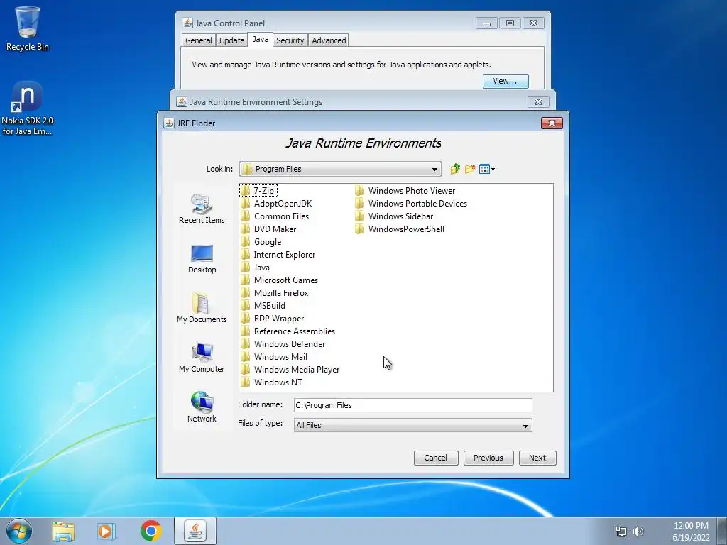This screenshot has height=545, width=727.
Task: Select the AdoptOpenJDK folder
Action: pos(276,204)
